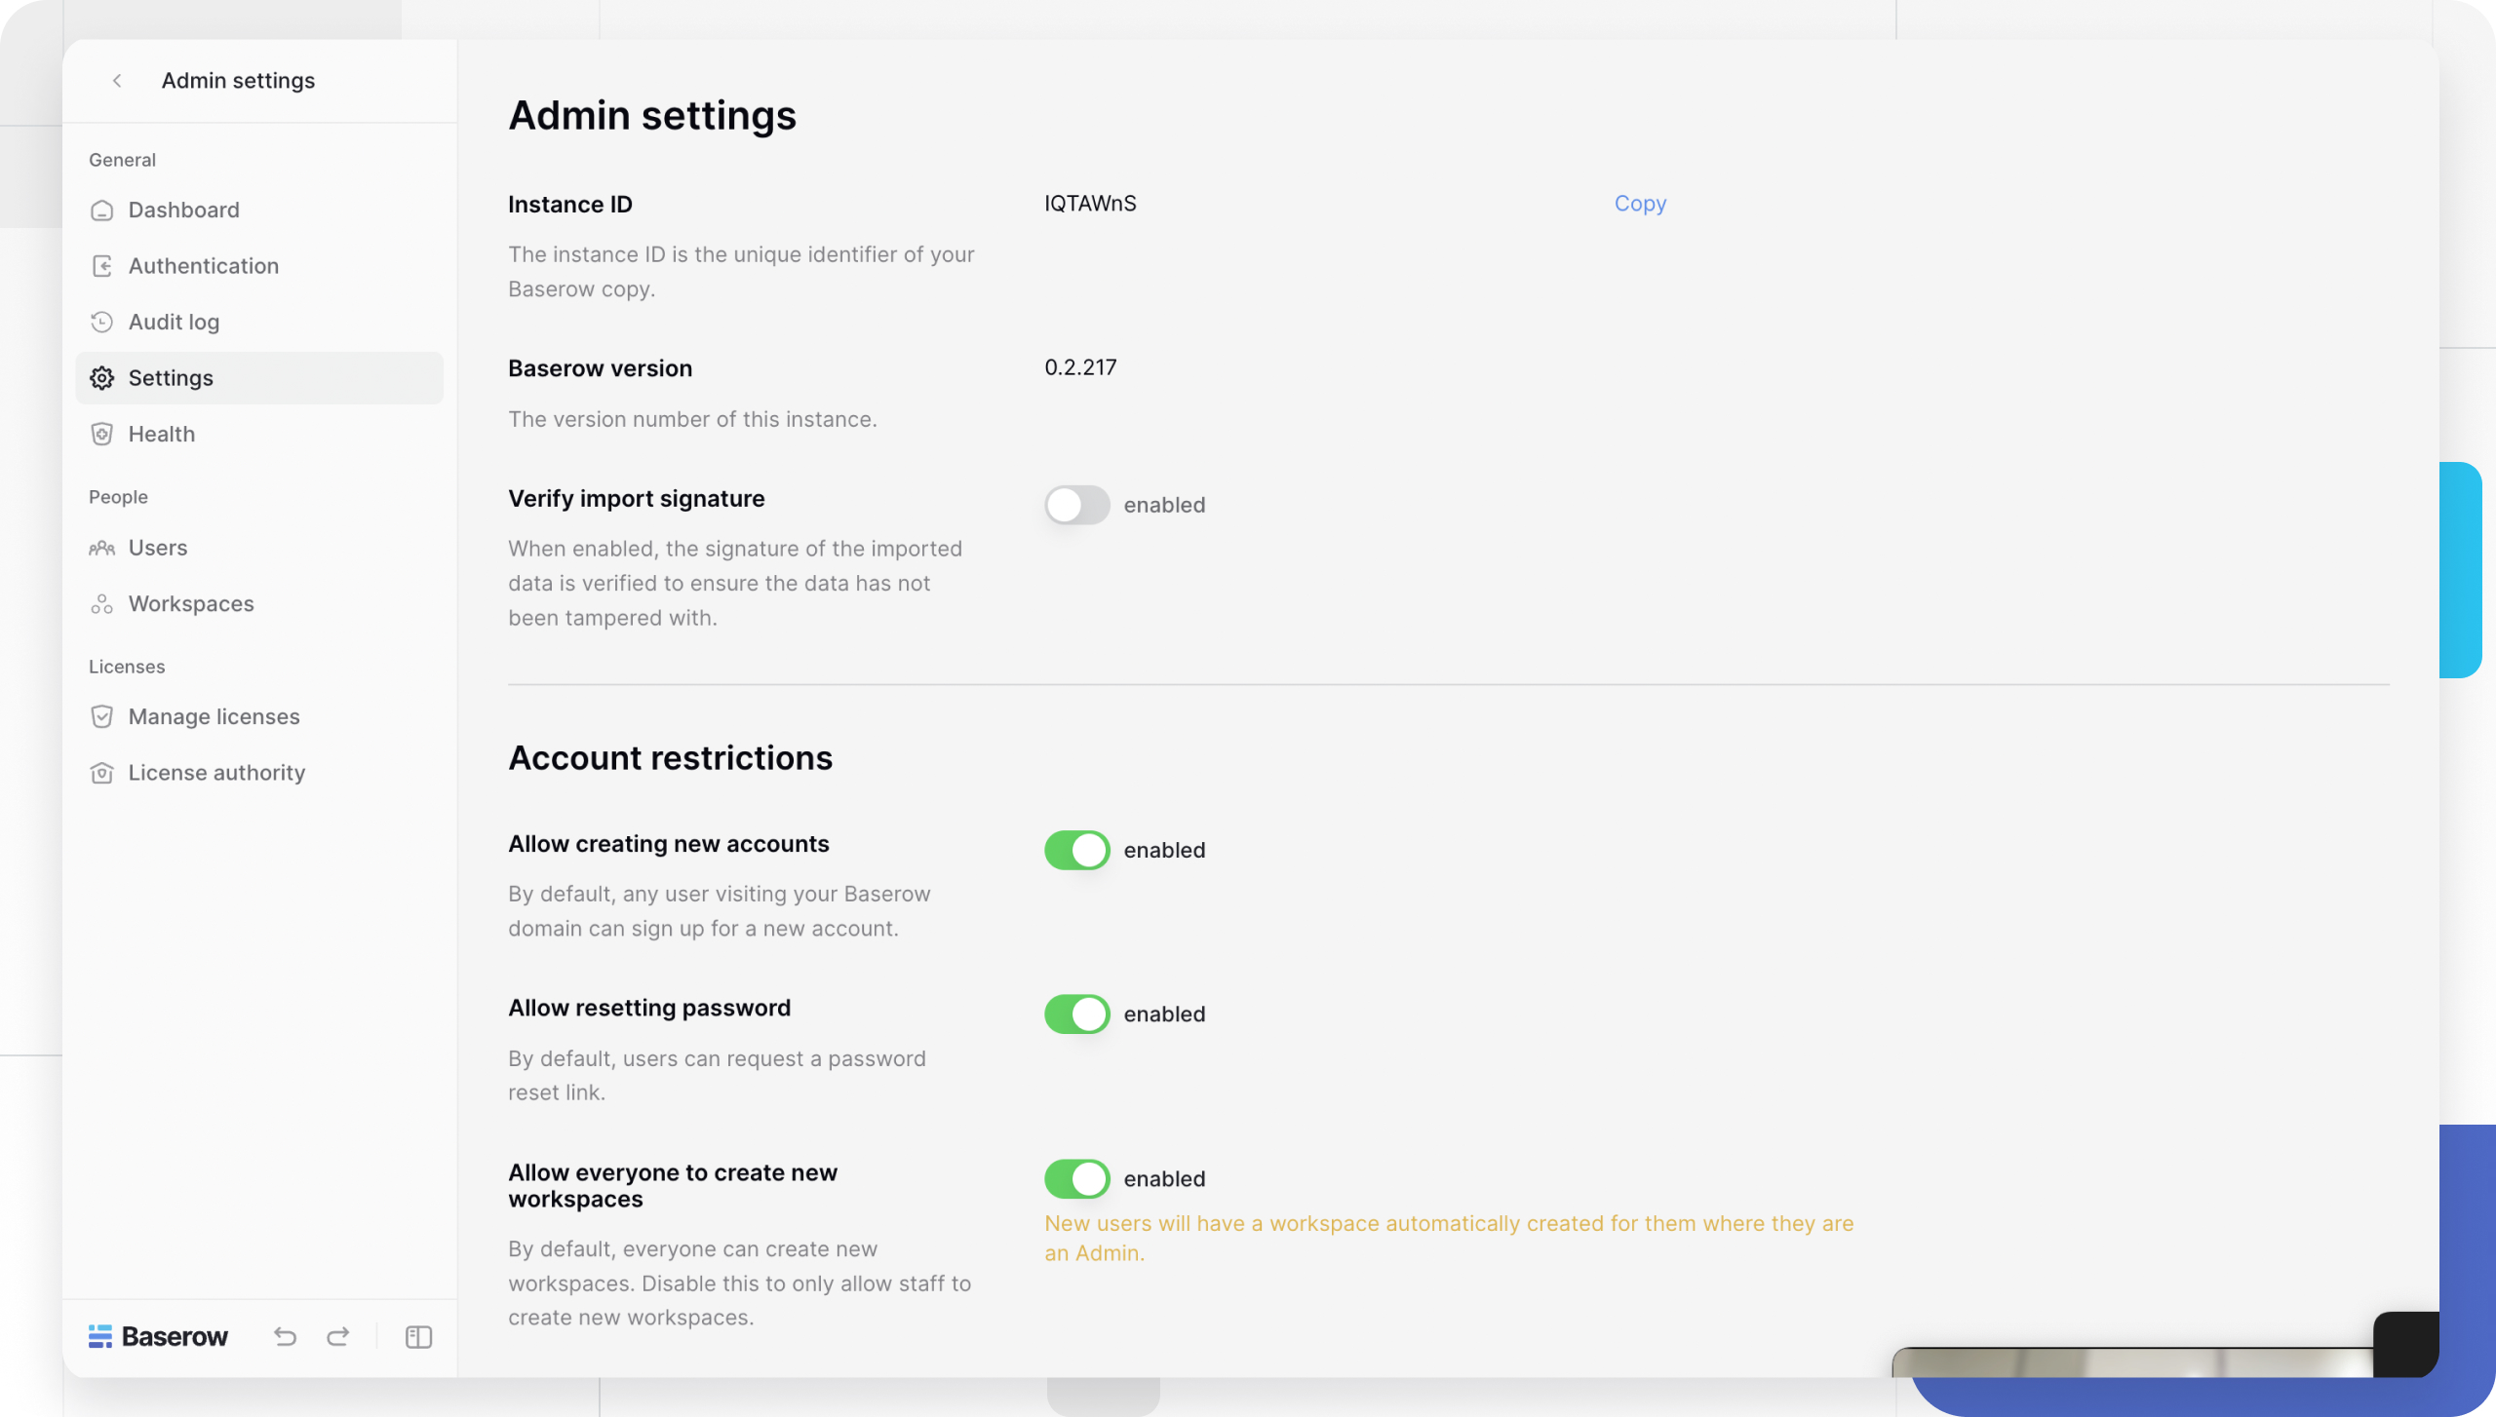The height and width of the screenshot is (1417, 2496).
Task: Switch to the Users section under People
Action: click(x=157, y=548)
